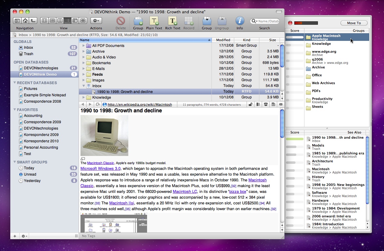Screen dimensions: 384x251
Task: Switch to the last View mode button
Action: tap(83, 21)
